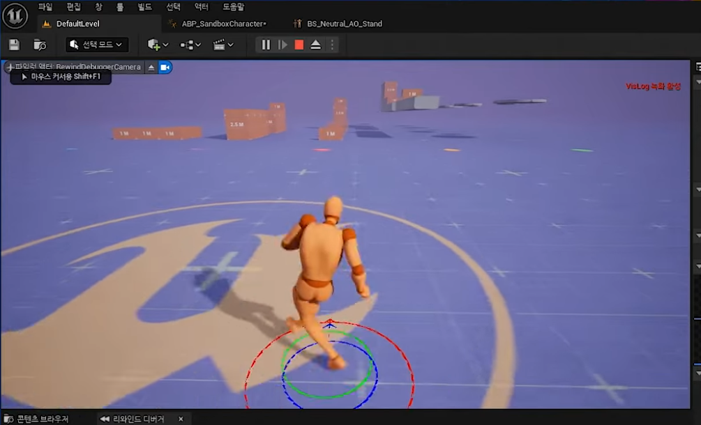Click the browse content folder search icon
Viewport: 701px width, 425px height.
pos(40,45)
